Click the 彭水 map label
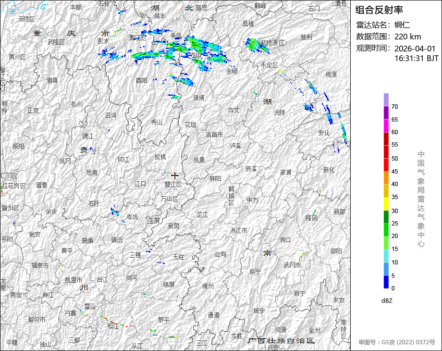 pos(103,41)
